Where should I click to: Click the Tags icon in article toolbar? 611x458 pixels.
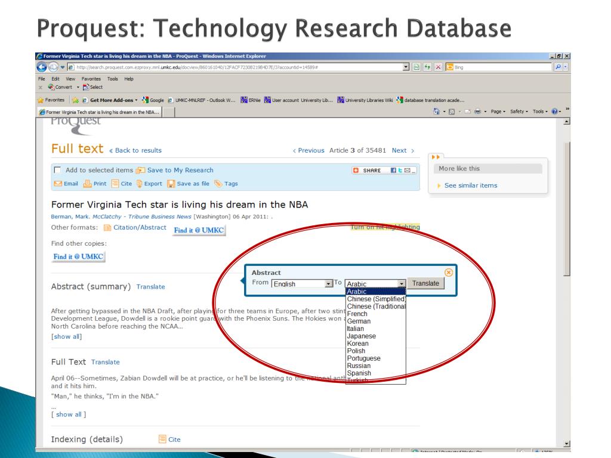coord(218,184)
